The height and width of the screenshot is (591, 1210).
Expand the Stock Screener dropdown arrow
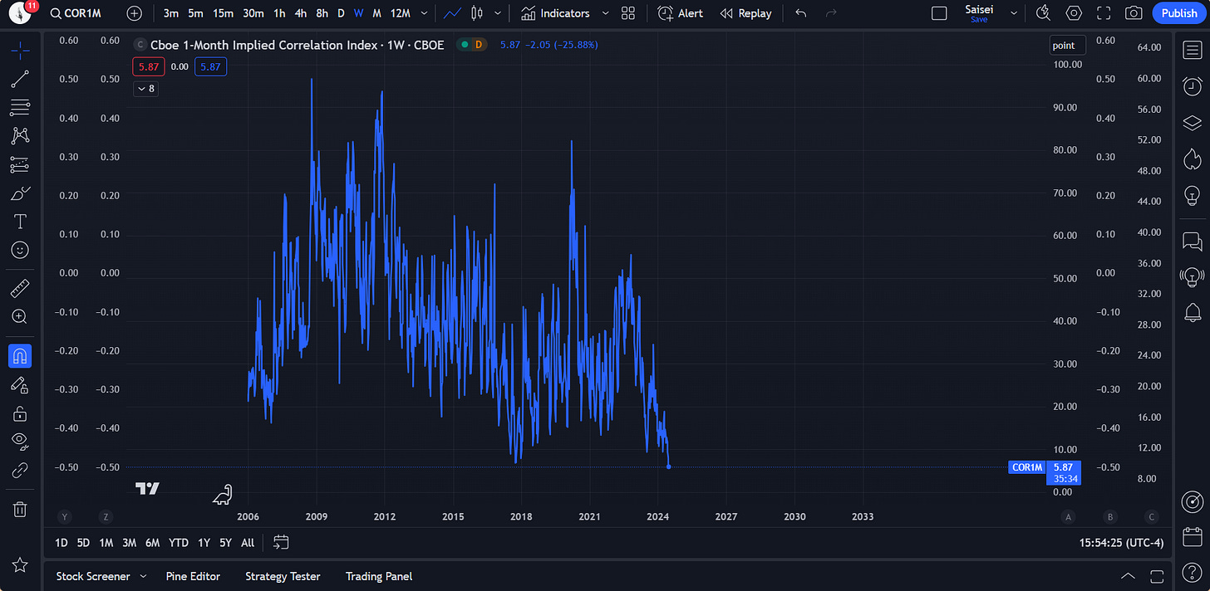pos(143,576)
